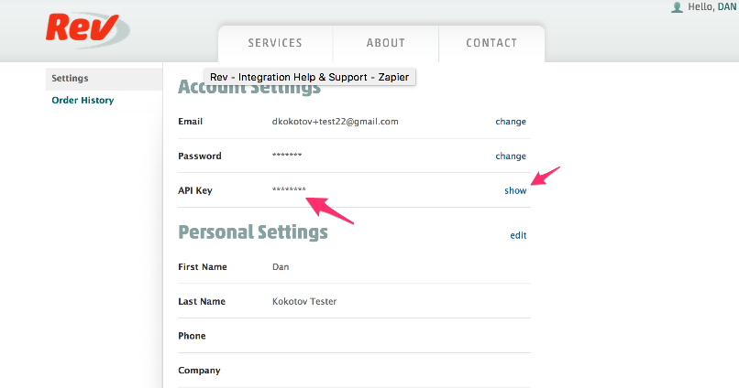Click the masked Password value
The image size is (739, 388).
287,155
